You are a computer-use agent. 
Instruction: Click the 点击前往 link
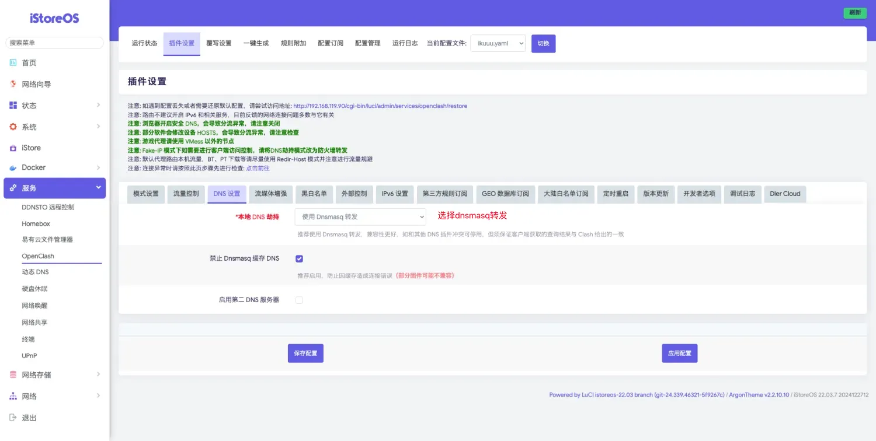tap(258, 168)
